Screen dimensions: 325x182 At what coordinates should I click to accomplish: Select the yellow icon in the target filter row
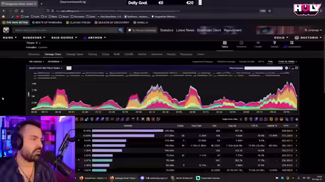tap(271, 119)
